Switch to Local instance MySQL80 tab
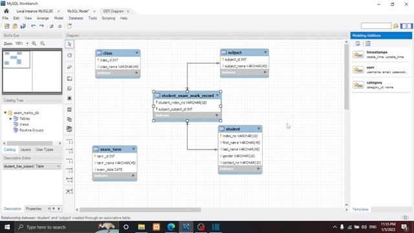Viewport: 414px width, 233px height. 34,11
